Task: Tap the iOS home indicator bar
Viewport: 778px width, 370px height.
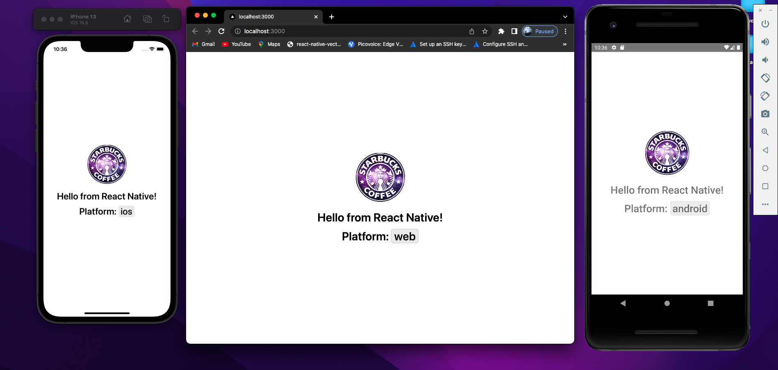Action: pos(107,313)
